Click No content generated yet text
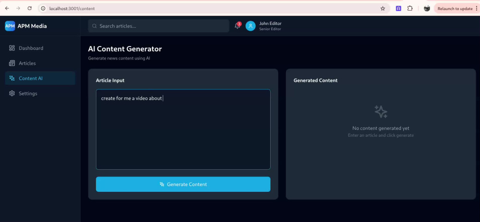 [x=381, y=128]
